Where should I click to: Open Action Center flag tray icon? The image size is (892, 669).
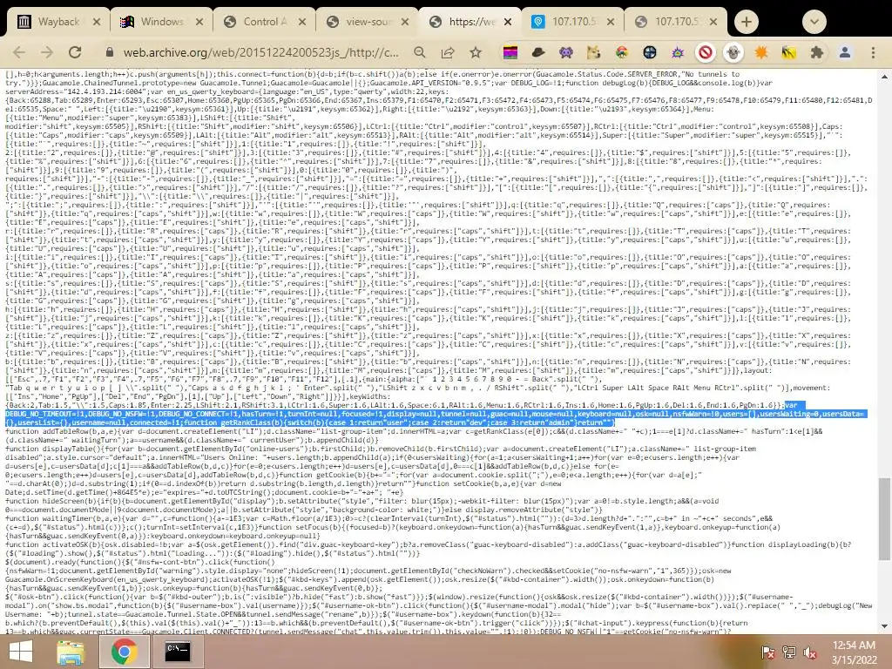click(767, 652)
